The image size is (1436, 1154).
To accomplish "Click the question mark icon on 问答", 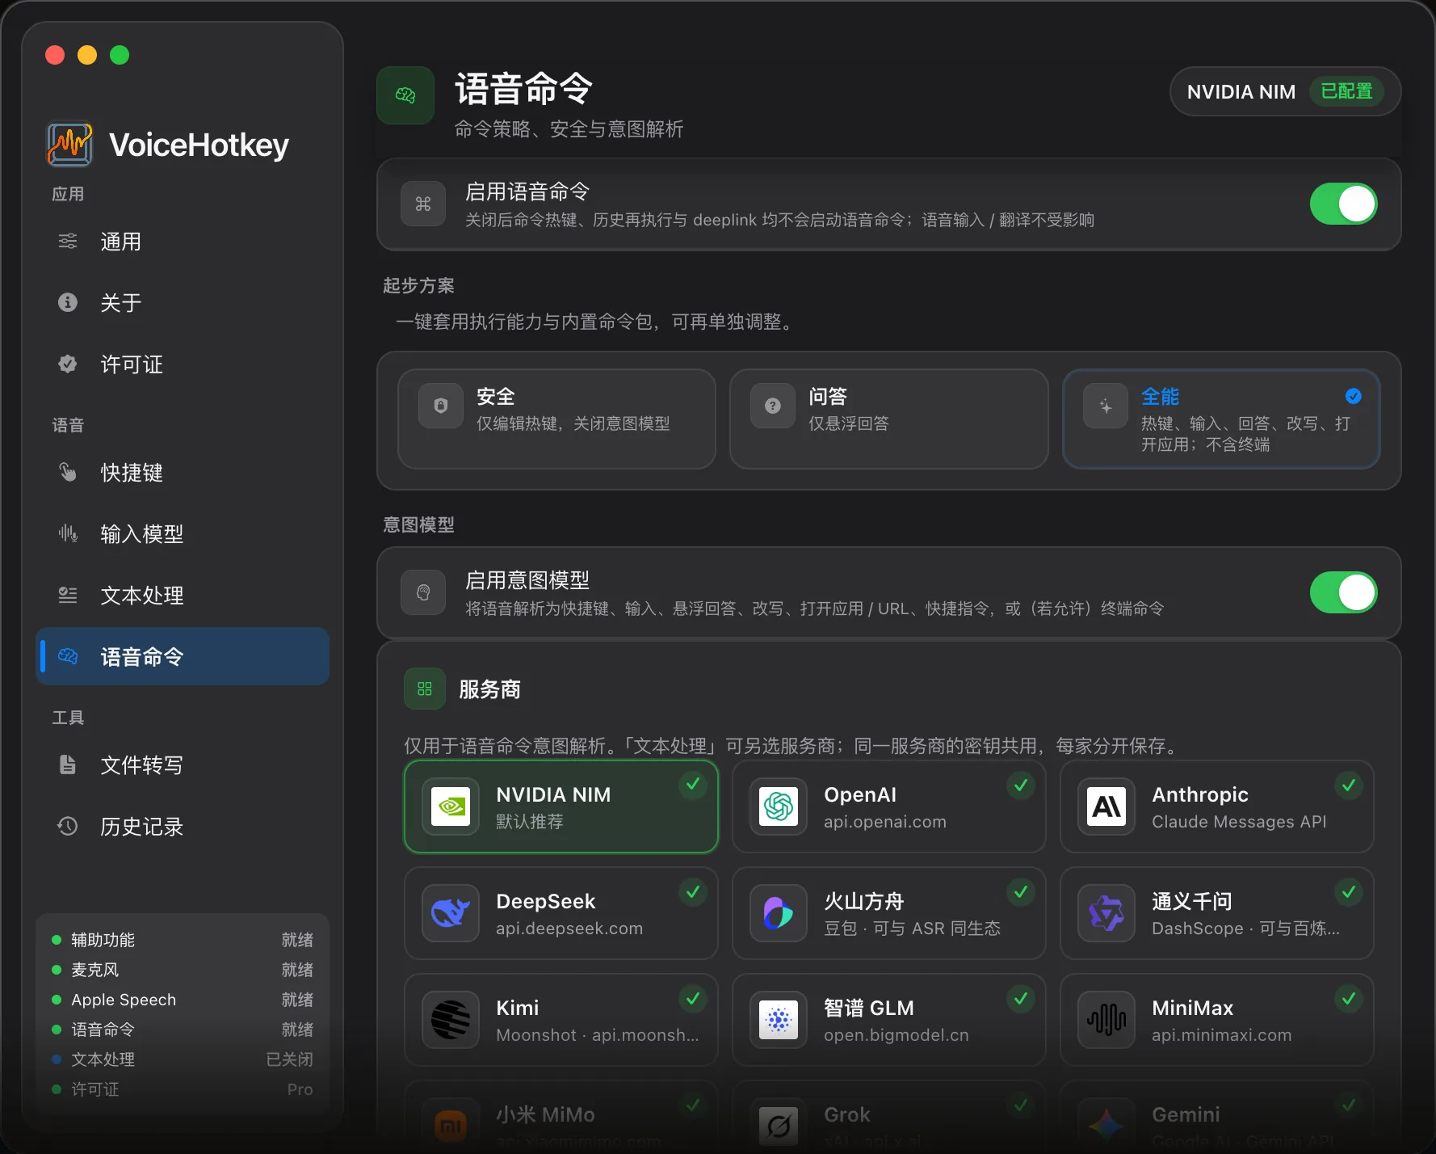I will 773,406.
